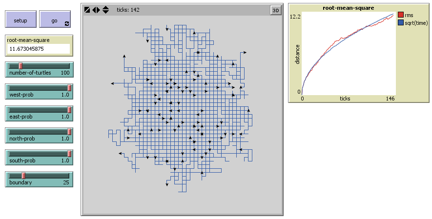
Task: Click the root-mean-square monitor value
Action: (38, 49)
